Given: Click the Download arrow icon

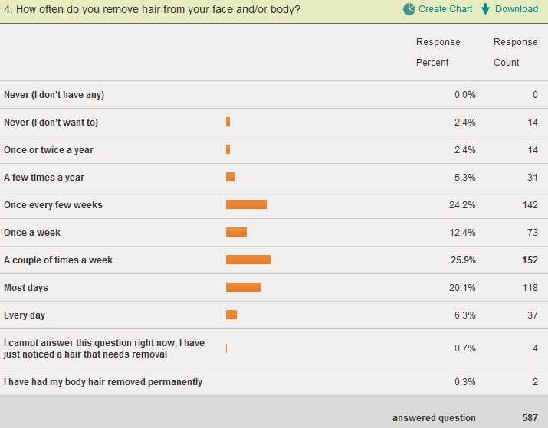Looking at the screenshot, I should tap(486, 9).
